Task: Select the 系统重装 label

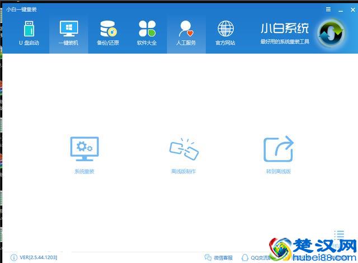Action: click(x=84, y=171)
